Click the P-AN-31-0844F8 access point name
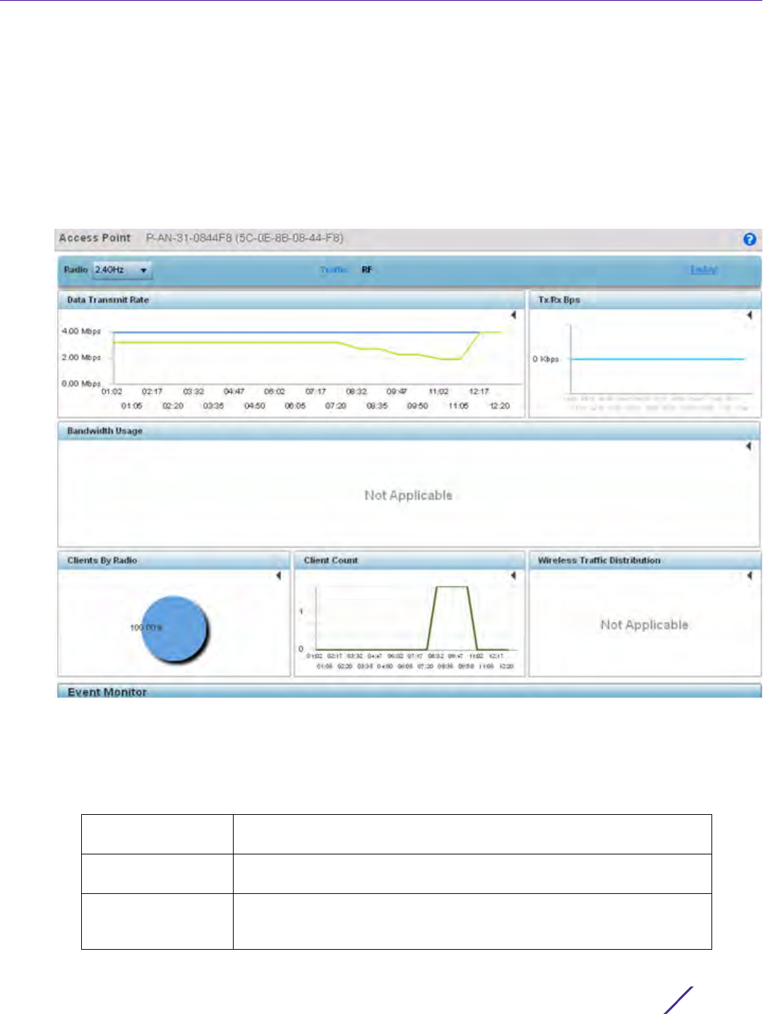The width and height of the screenshot is (763, 1014). [x=244, y=238]
